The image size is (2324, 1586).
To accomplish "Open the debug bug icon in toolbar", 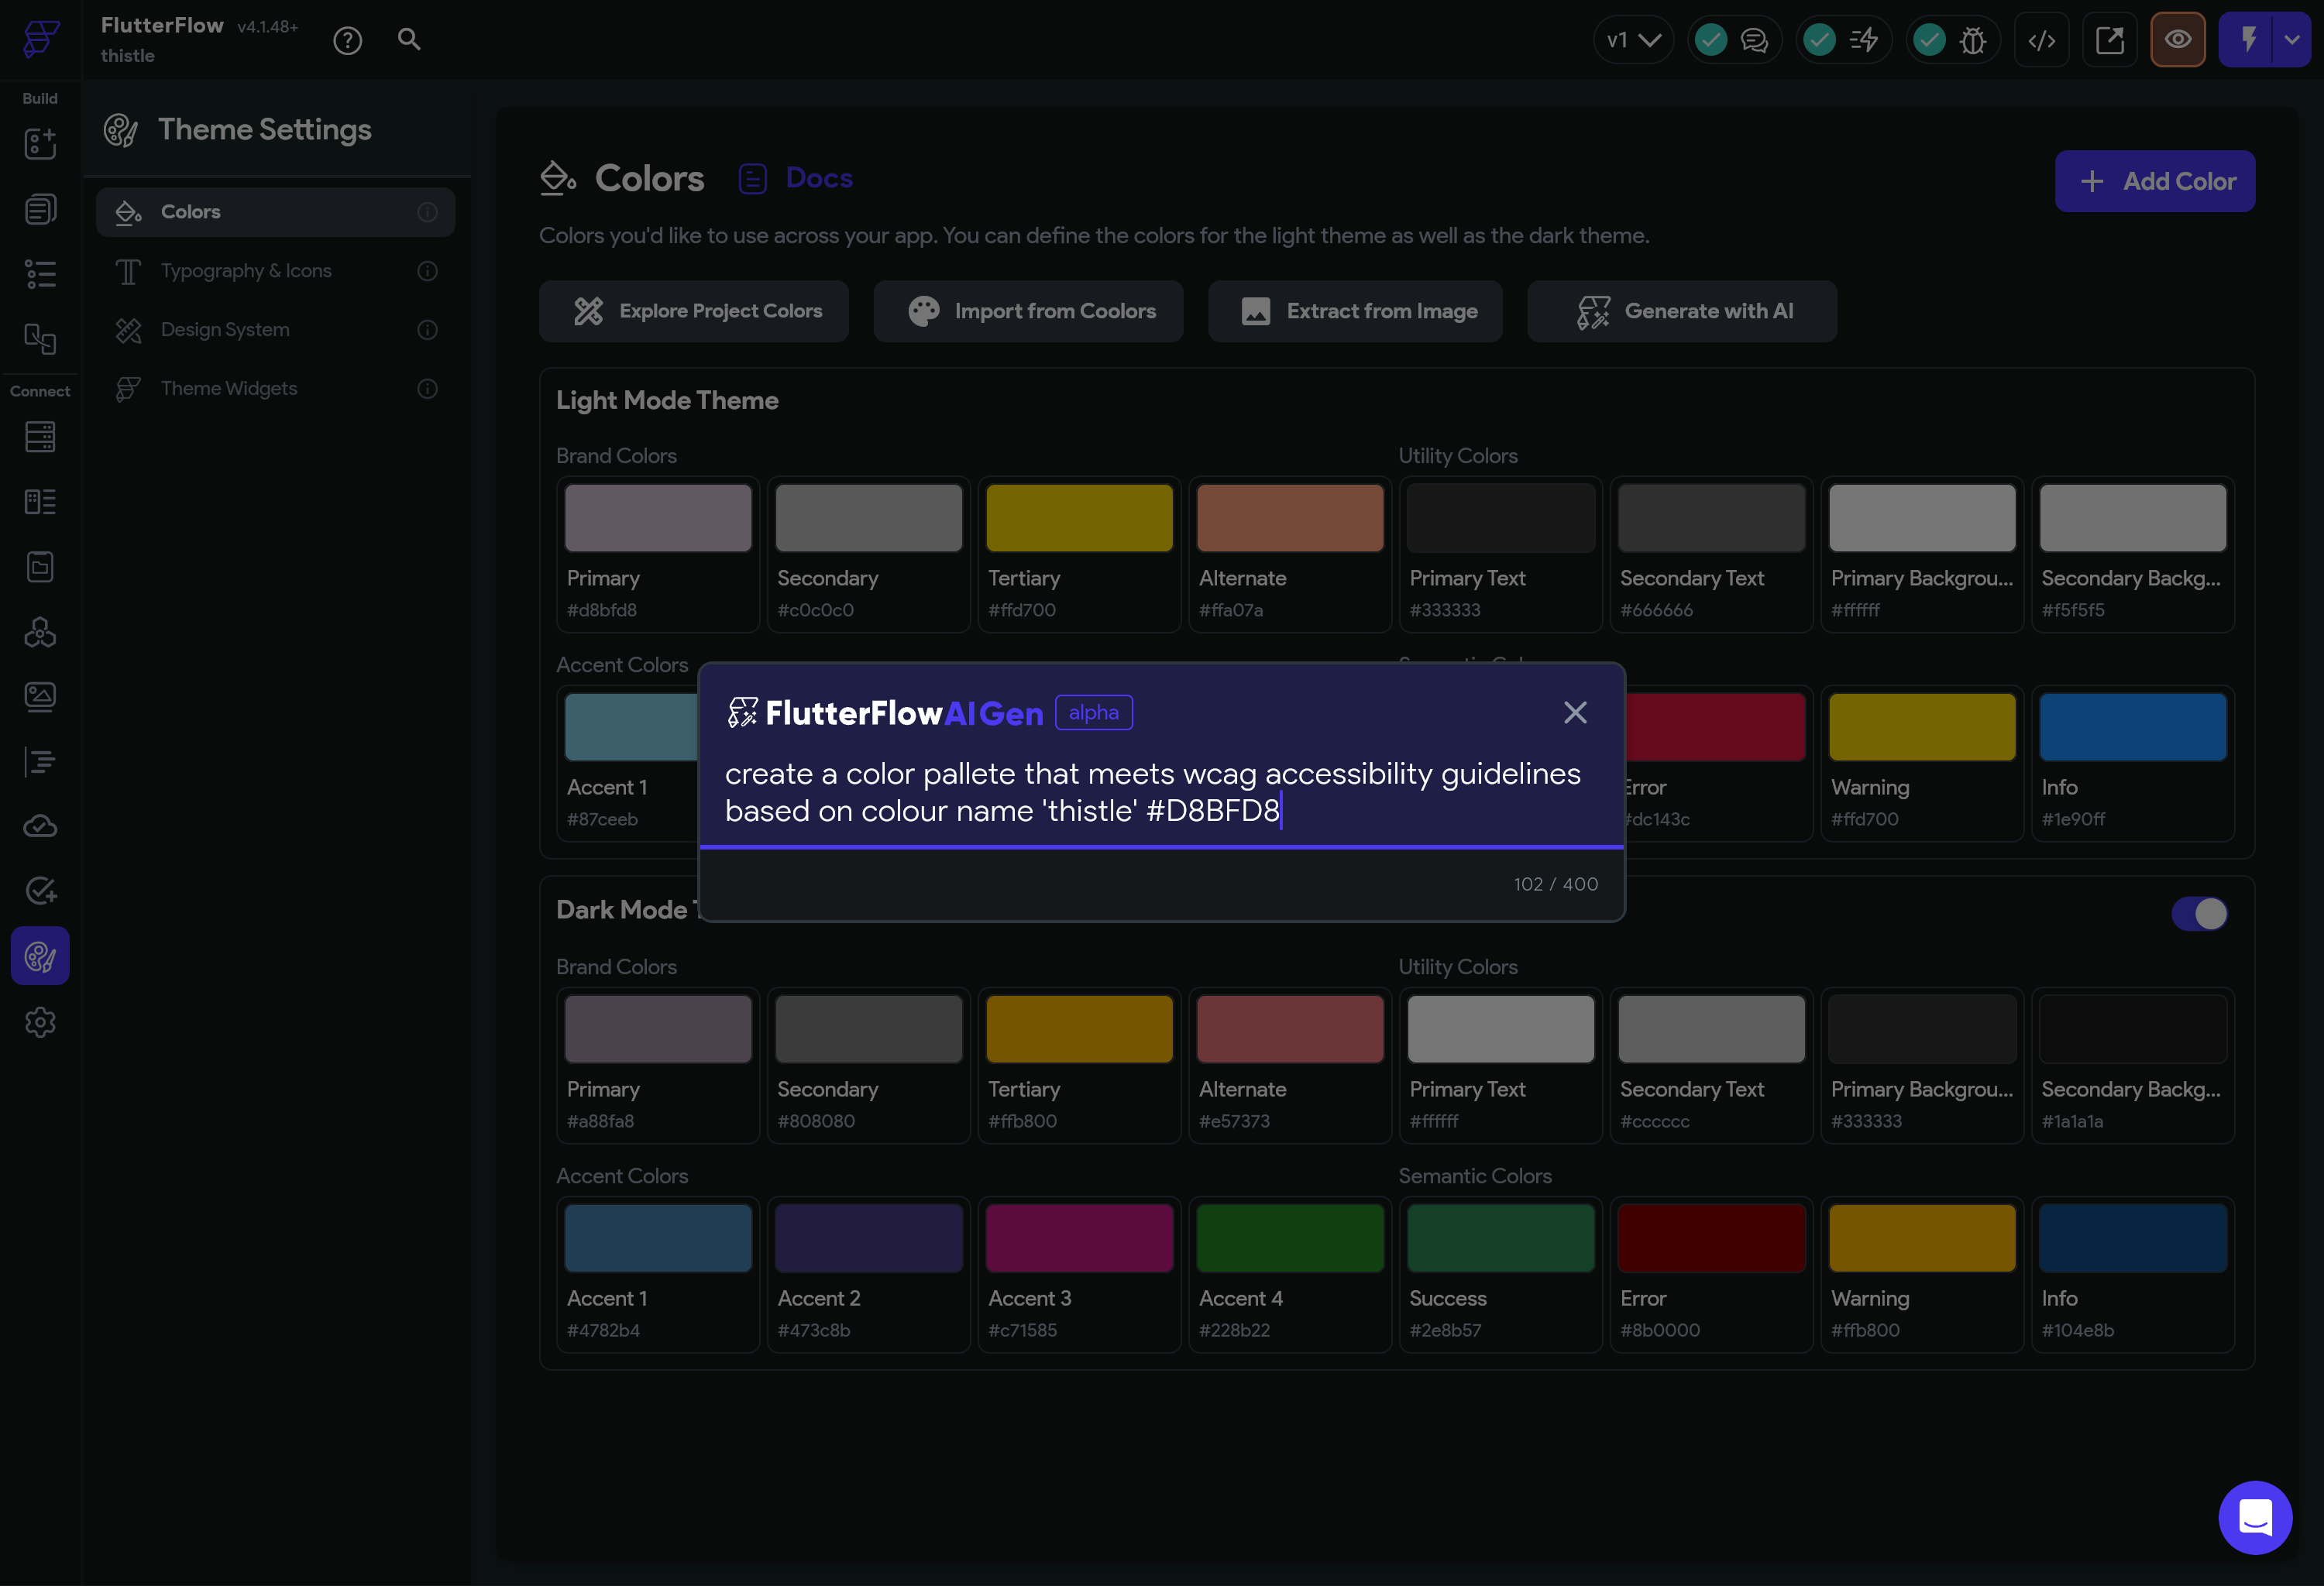I will coord(1973,39).
